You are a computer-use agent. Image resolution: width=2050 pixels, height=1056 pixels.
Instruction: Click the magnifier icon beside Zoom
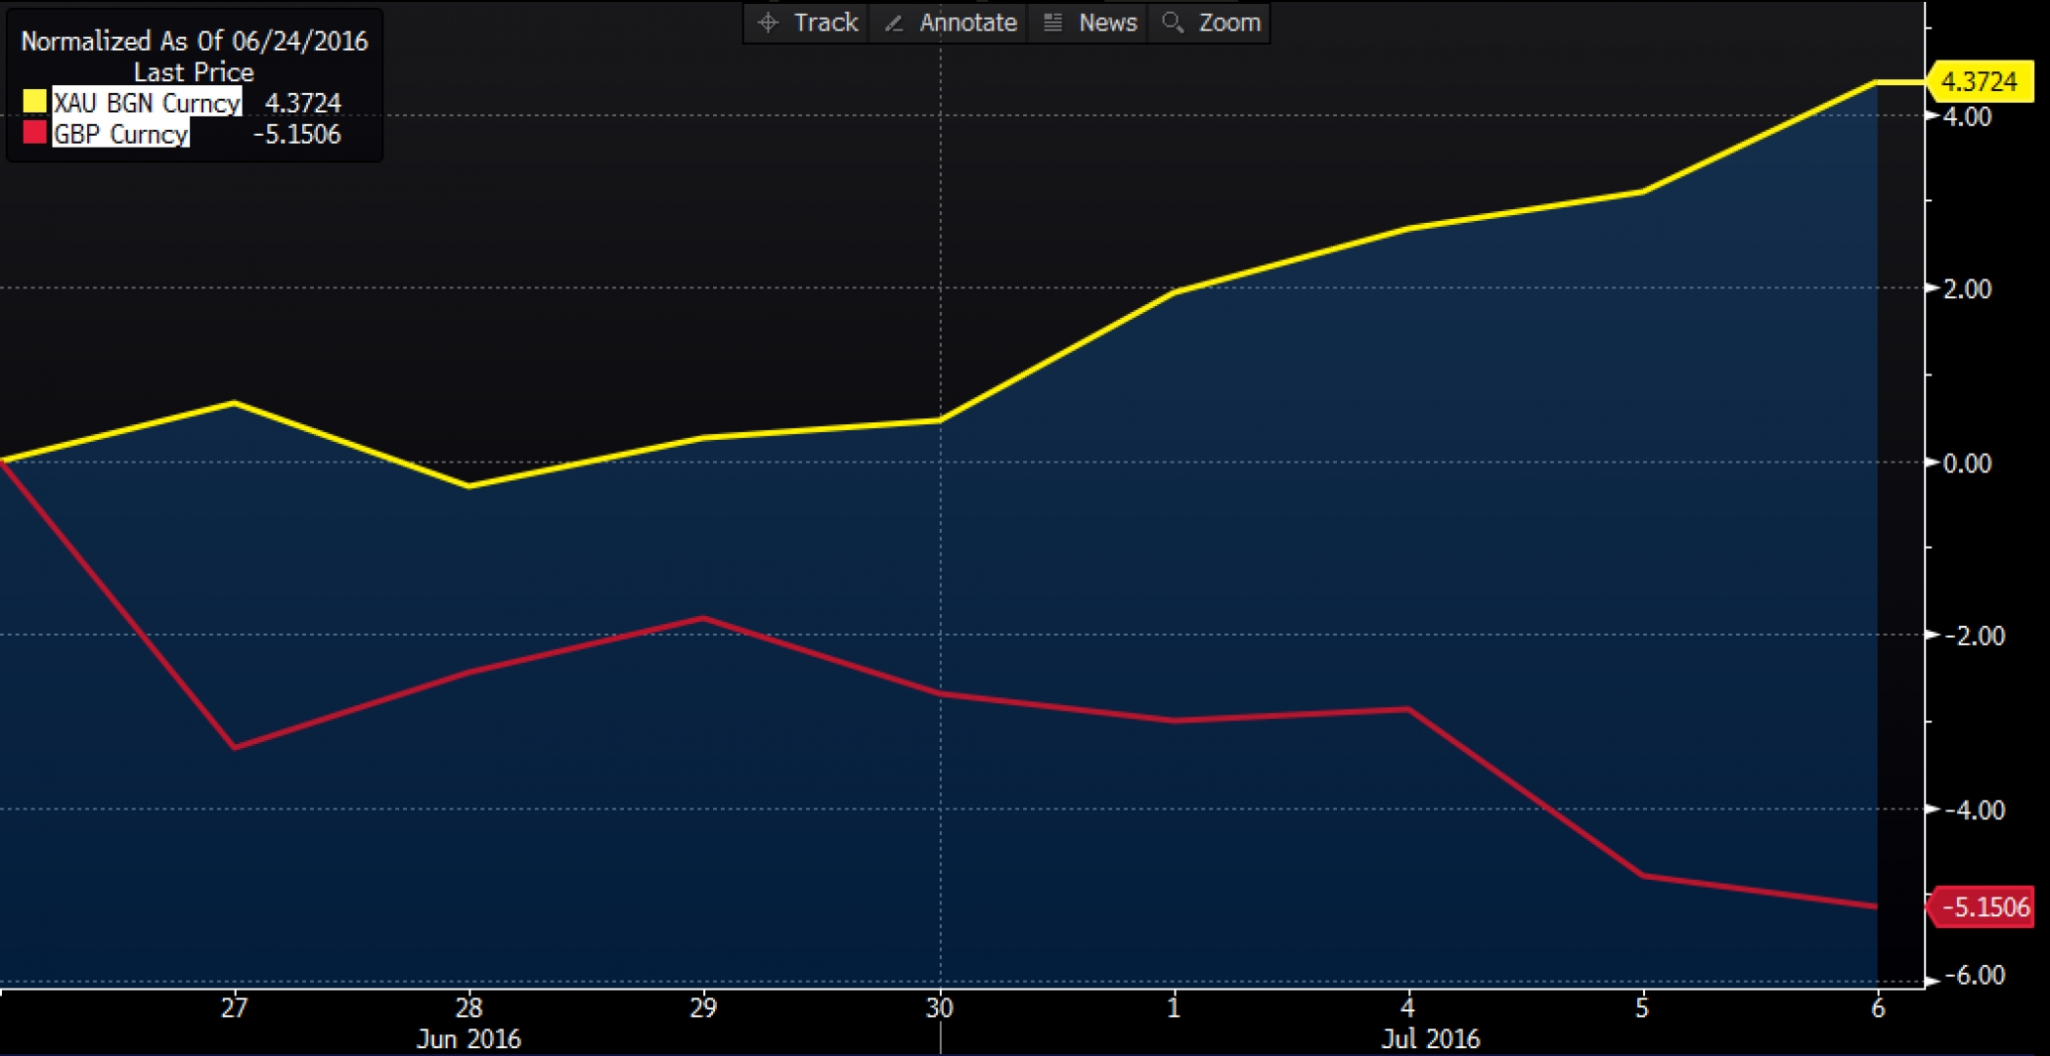point(1172,22)
